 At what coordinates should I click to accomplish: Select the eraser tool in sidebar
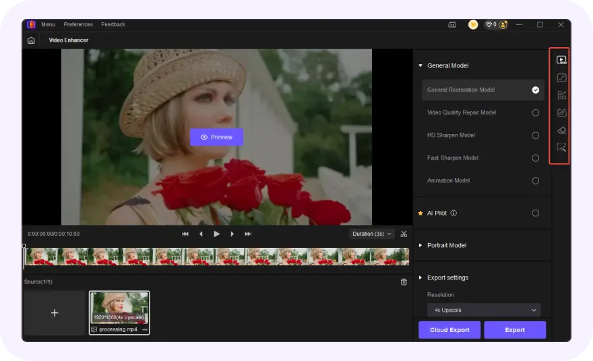pyautogui.click(x=561, y=130)
